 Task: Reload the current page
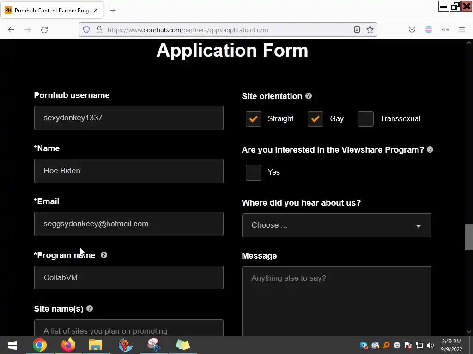point(44,30)
